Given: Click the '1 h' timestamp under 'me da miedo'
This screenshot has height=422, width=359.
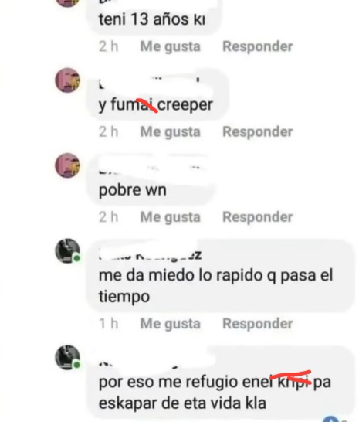Looking at the screenshot, I should 108,324.
